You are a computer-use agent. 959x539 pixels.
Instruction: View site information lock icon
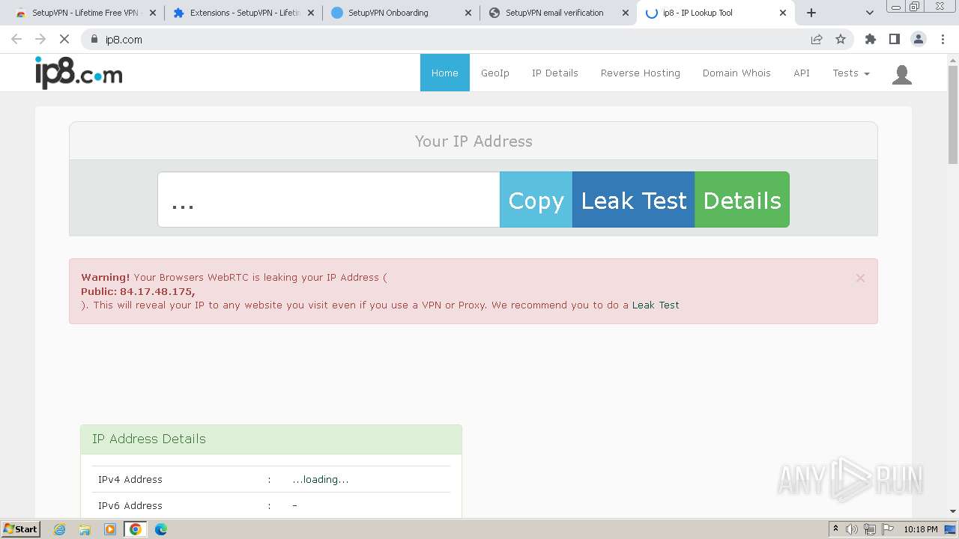click(x=94, y=40)
